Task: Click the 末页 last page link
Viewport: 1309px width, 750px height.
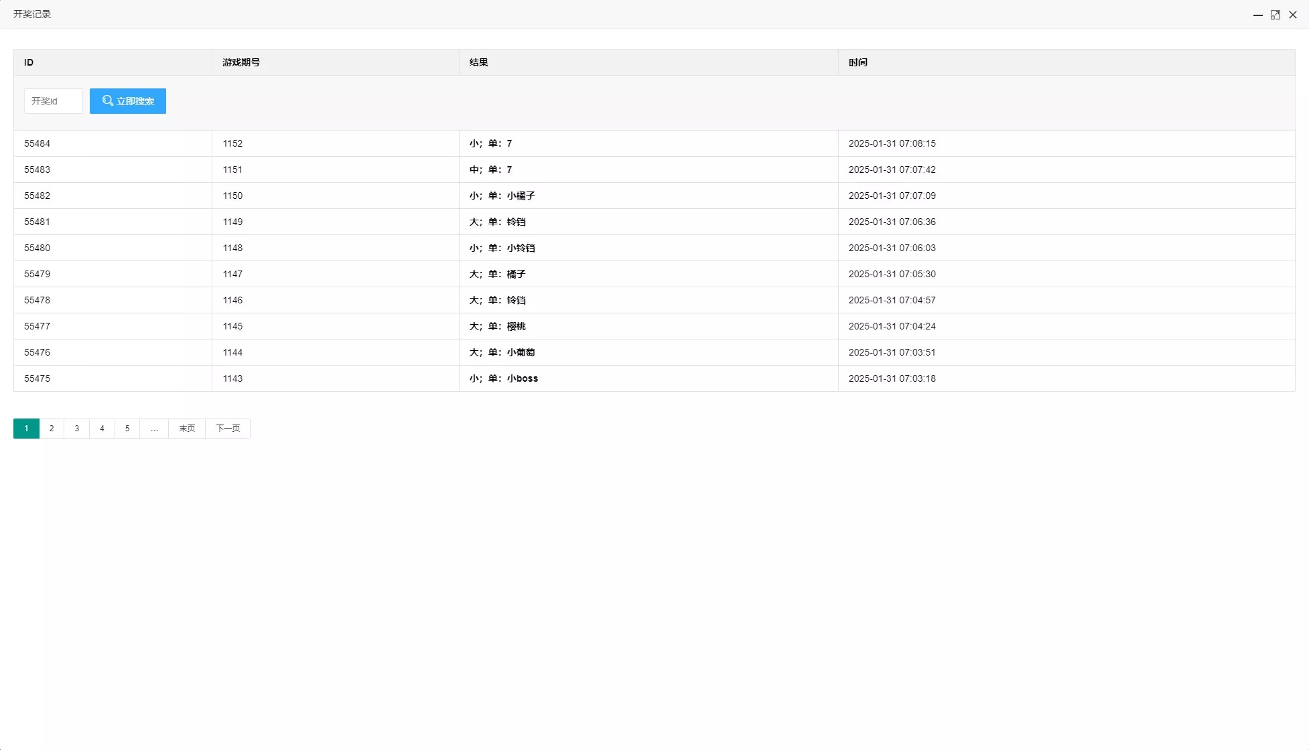Action: coord(187,429)
